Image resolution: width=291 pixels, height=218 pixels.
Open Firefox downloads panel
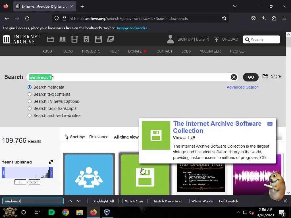(x=263, y=18)
